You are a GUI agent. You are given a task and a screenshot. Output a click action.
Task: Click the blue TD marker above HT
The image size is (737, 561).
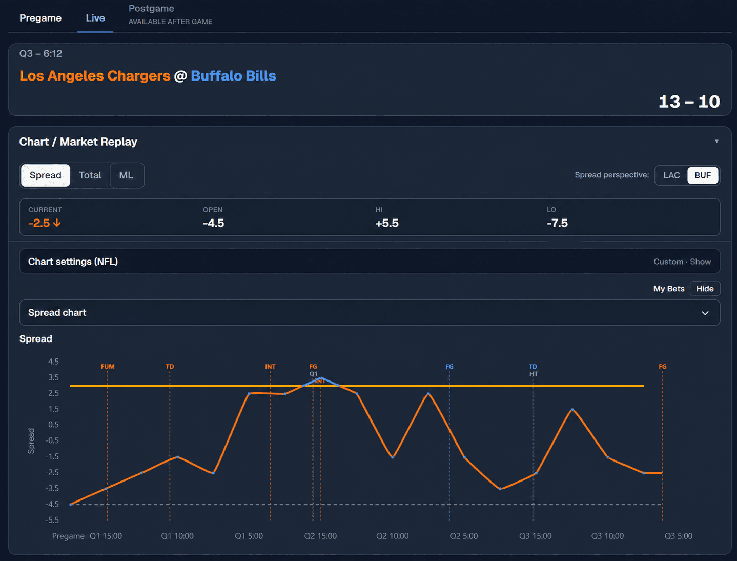[533, 367]
